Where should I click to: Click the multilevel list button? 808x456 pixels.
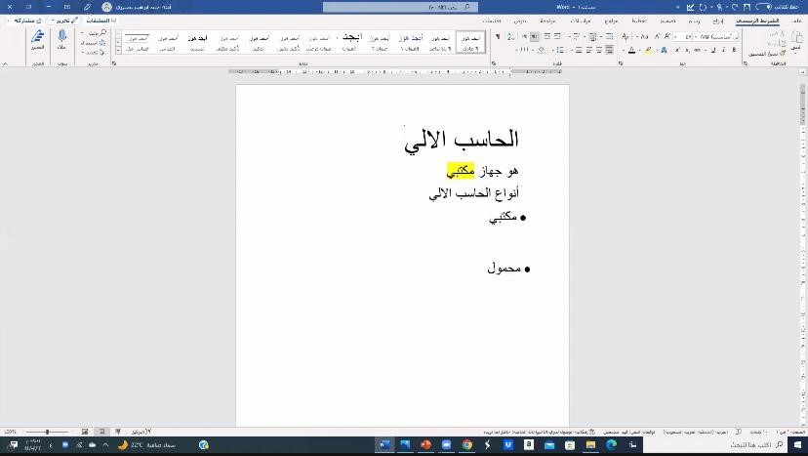(576, 37)
